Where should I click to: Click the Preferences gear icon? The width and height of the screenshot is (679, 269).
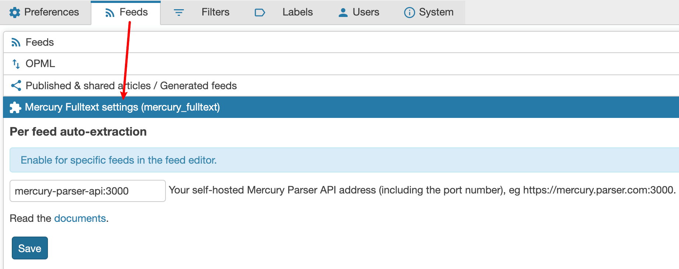point(15,13)
